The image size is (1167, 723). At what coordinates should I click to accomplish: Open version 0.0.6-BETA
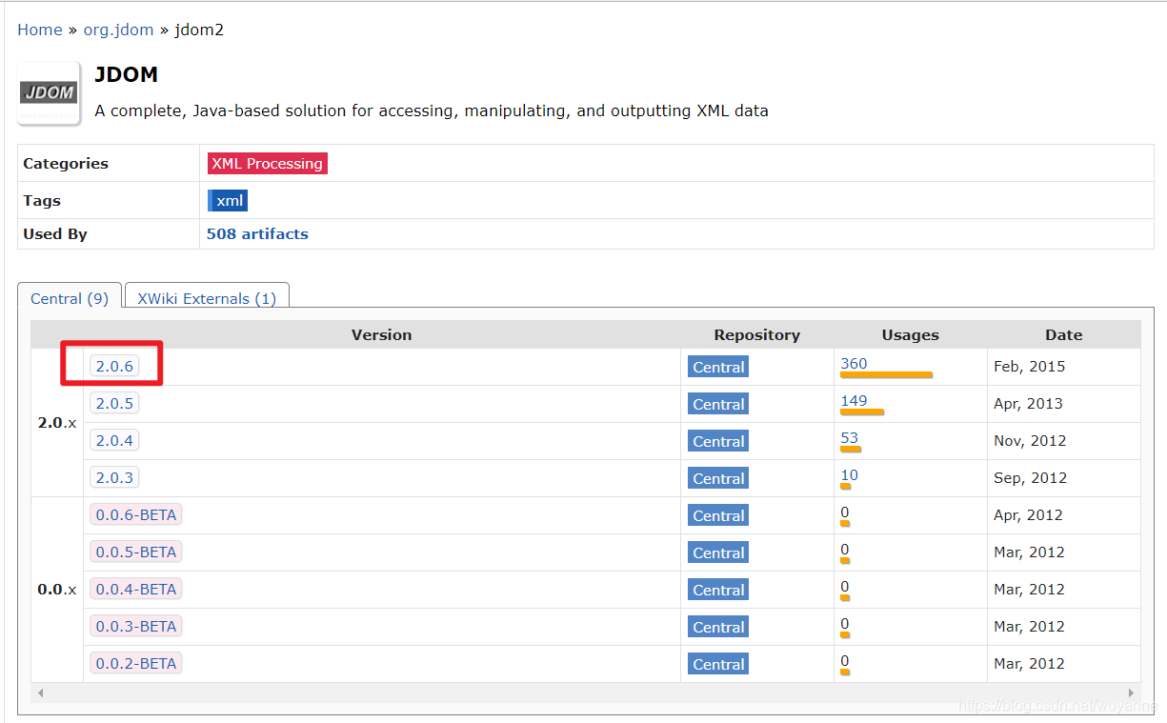136,515
